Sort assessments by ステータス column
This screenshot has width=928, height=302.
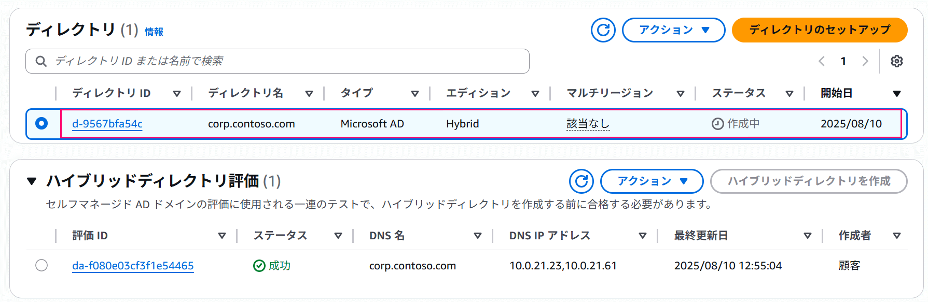coord(338,236)
